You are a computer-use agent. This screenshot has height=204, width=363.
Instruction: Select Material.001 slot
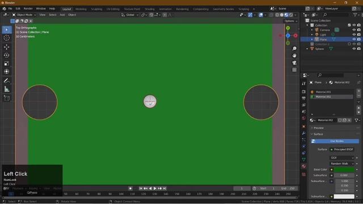click(x=331, y=92)
